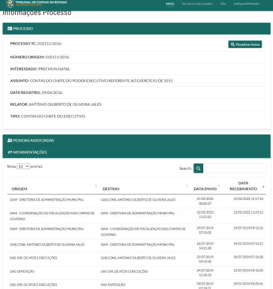The image size is (273, 289).
Task: Click receipt date 29/07/2019 09:12:55
Action: click(x=248, y=228)
